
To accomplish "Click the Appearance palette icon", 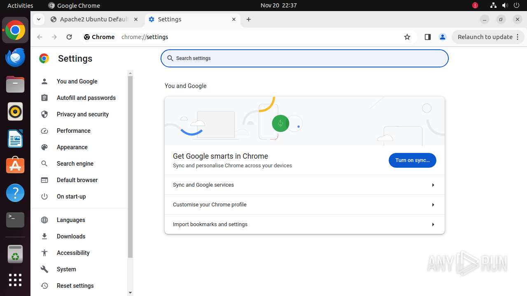I will pyautogui.click(x=44, y=147).
